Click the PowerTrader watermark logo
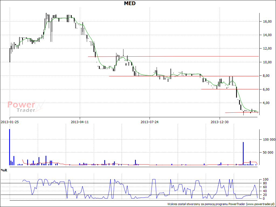The width and height of the screenshot is (276, 207). [x=26, y=107]
